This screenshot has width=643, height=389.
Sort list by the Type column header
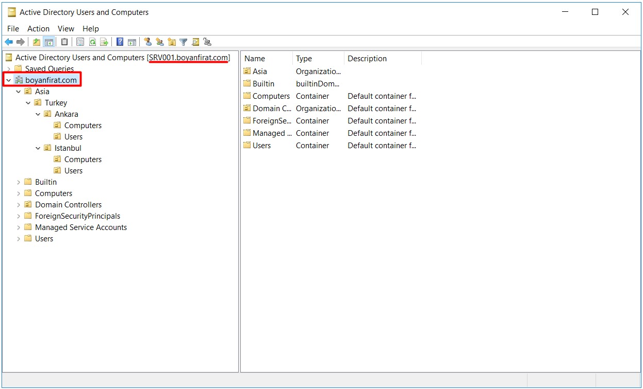[318, 59]
